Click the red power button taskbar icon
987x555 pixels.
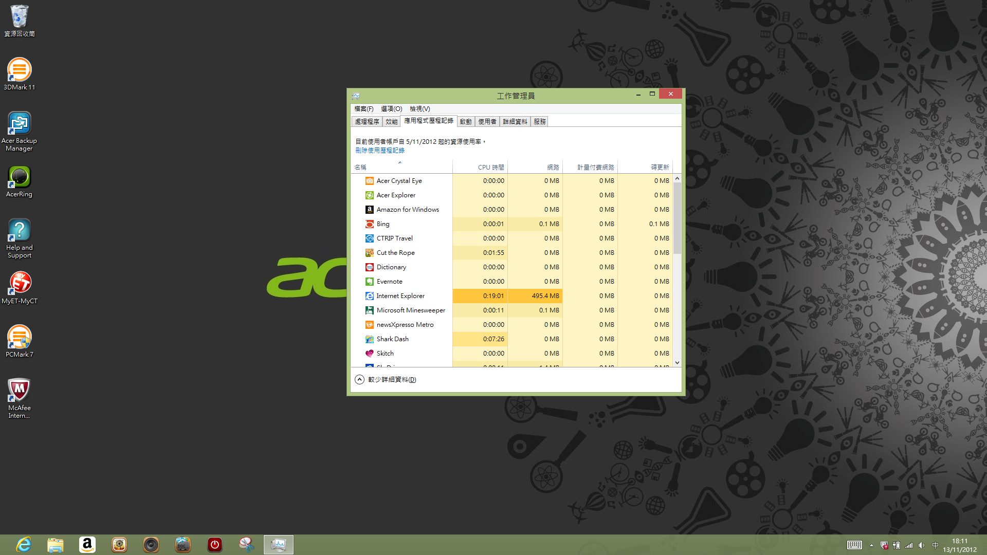pyautogui.click(x=215, y=545)
